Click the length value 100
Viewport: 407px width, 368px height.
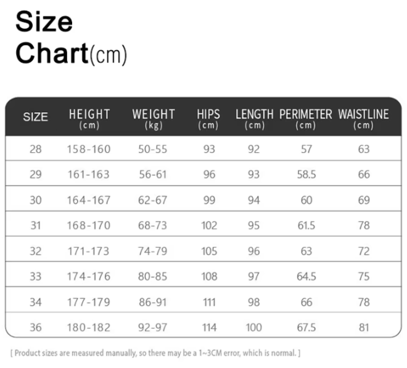click(254, 327)
